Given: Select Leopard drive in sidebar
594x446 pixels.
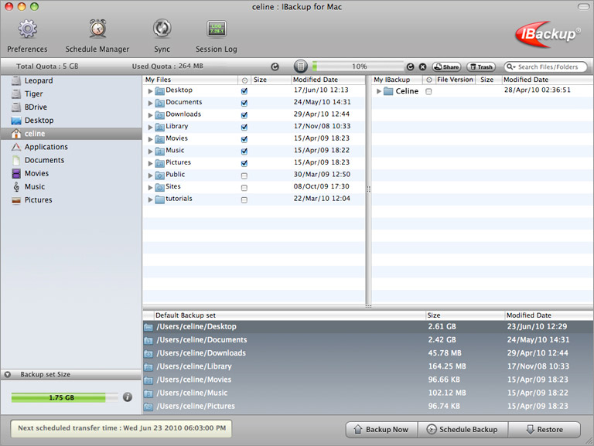Looking at the screenshot, I should click(x=71, y=80).
